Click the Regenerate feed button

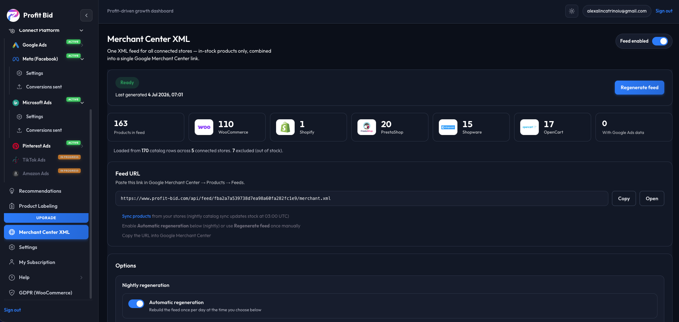(639, 88)
